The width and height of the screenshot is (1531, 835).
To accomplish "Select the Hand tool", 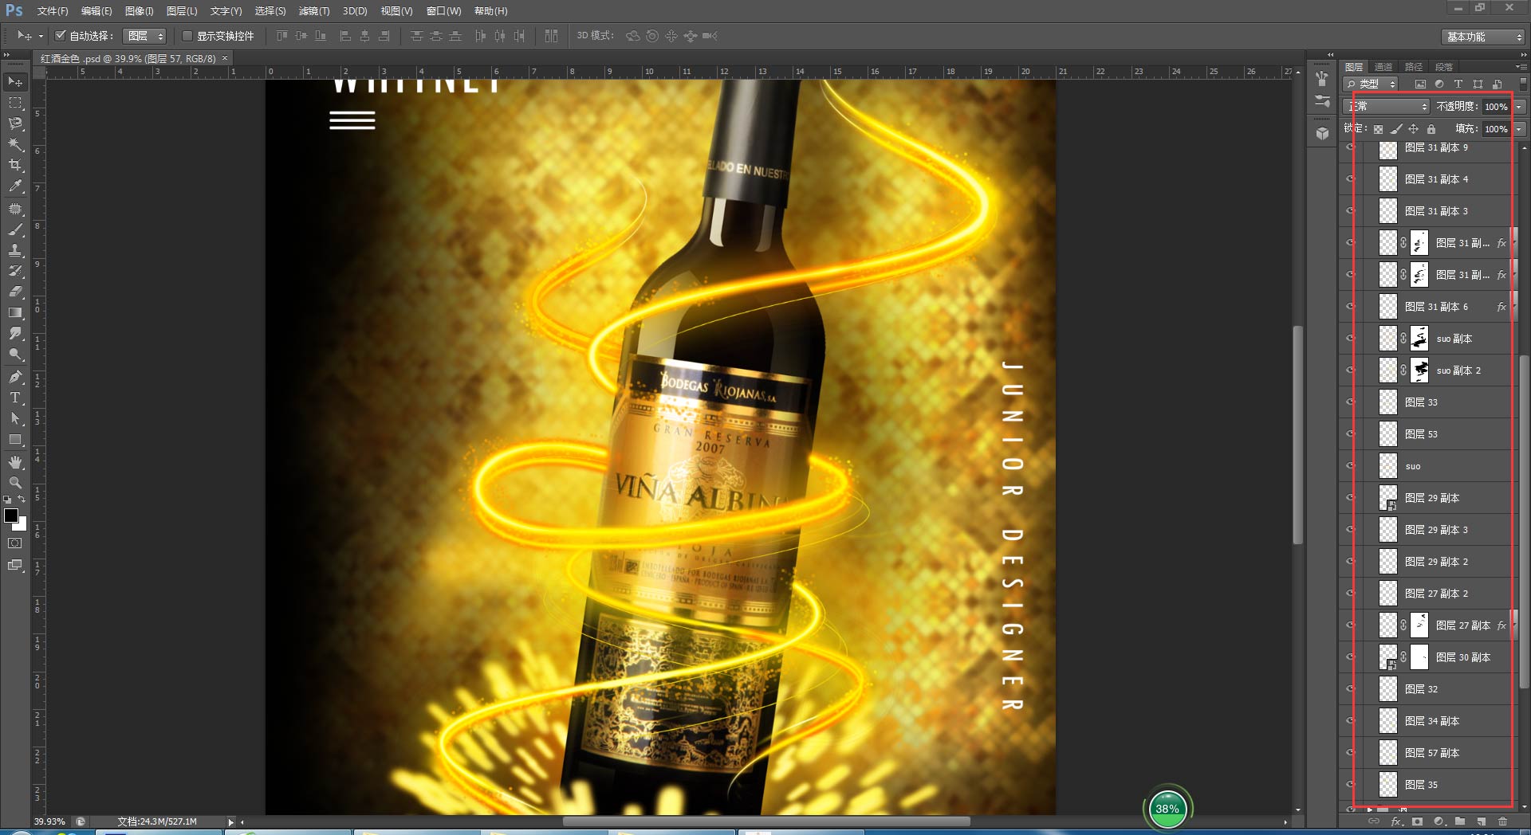I will [15, 462].
